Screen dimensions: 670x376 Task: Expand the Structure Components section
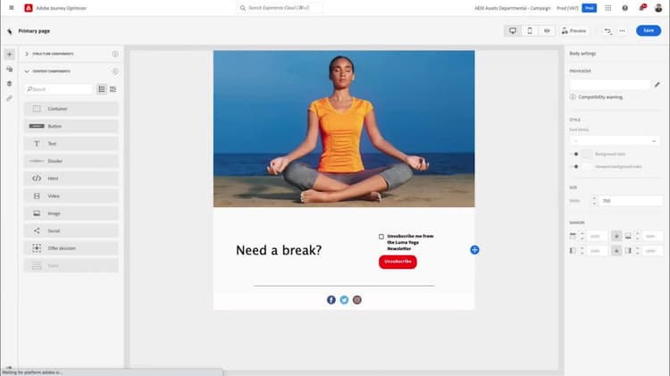pyautogui.click(x=27, y=54)
